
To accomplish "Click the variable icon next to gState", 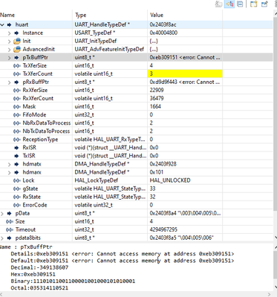I will [17, 189].
